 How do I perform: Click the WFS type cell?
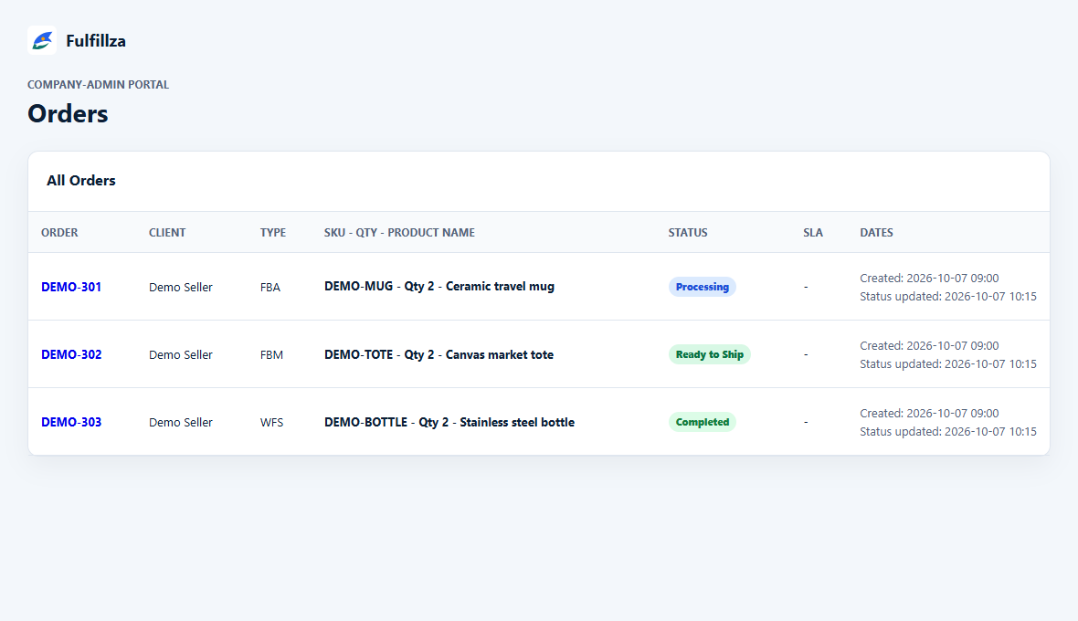271,423
